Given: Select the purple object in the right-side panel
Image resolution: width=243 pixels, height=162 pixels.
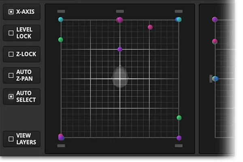Looking at the screenshot, I should (215, 19).
